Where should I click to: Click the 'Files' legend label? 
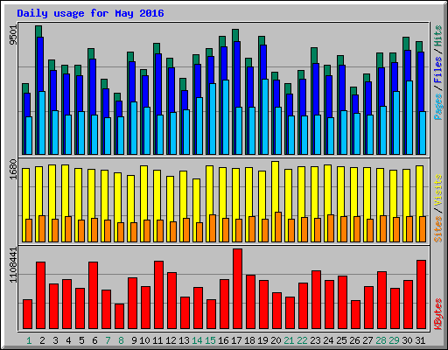point(438,70)
